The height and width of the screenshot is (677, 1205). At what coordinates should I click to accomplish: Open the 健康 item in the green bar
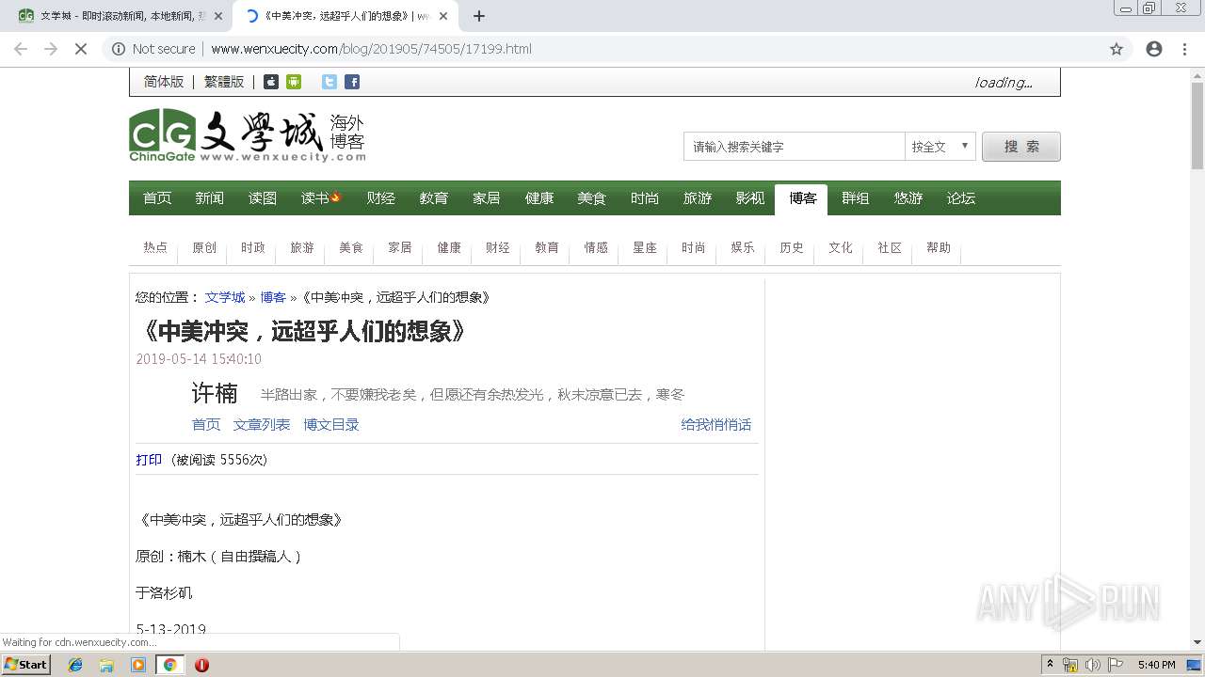pyautogui.click(x=539, y=198)
